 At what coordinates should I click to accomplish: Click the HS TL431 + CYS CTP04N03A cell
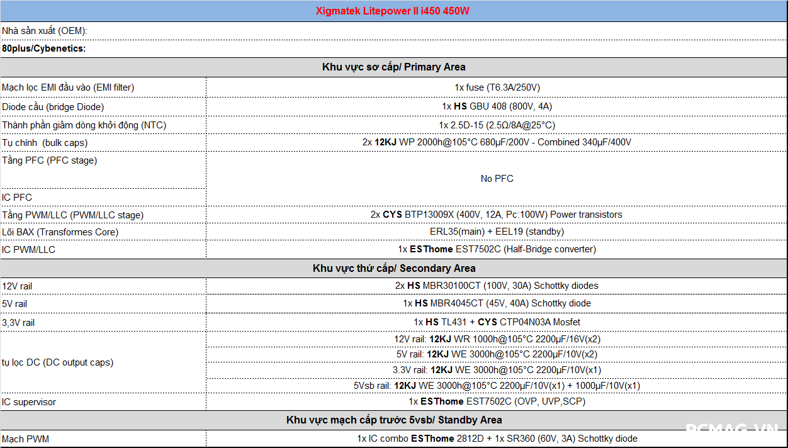(497, 322)
